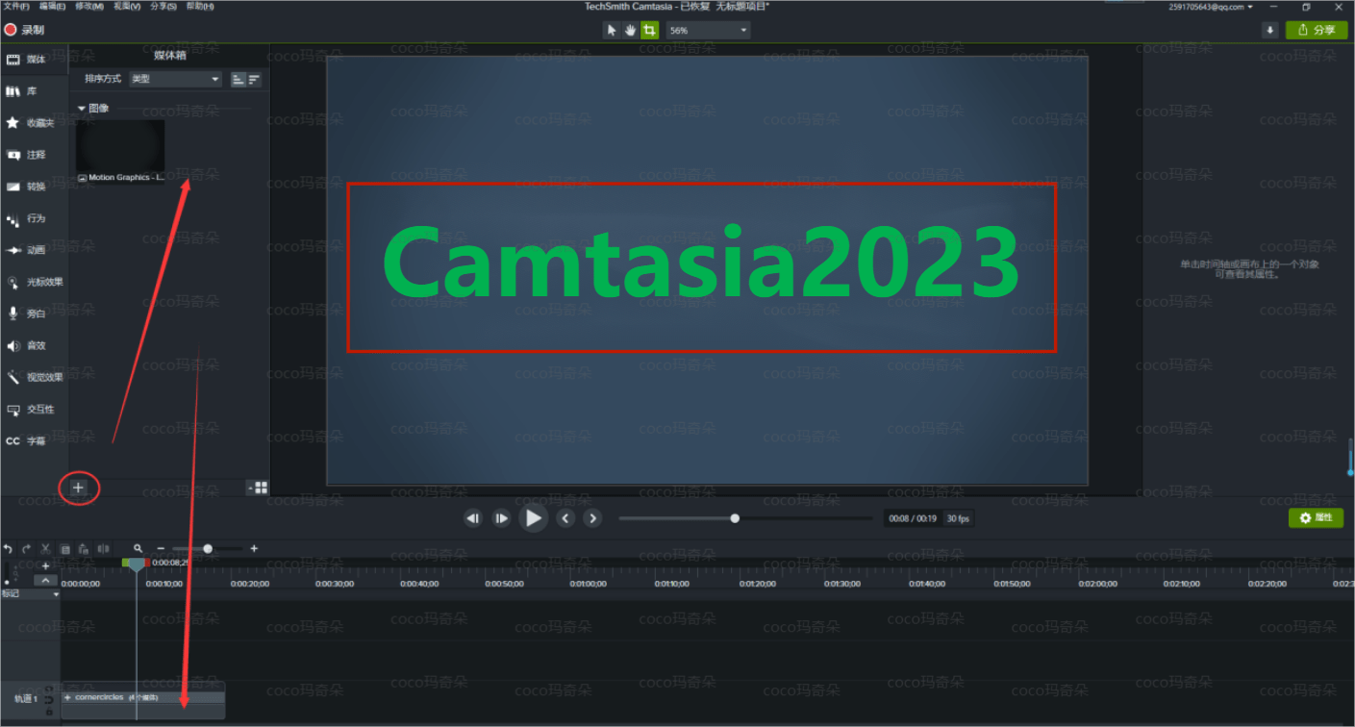Open the 收藏夹 favorites tab
Screen dimensions: 1355x727
35,123
